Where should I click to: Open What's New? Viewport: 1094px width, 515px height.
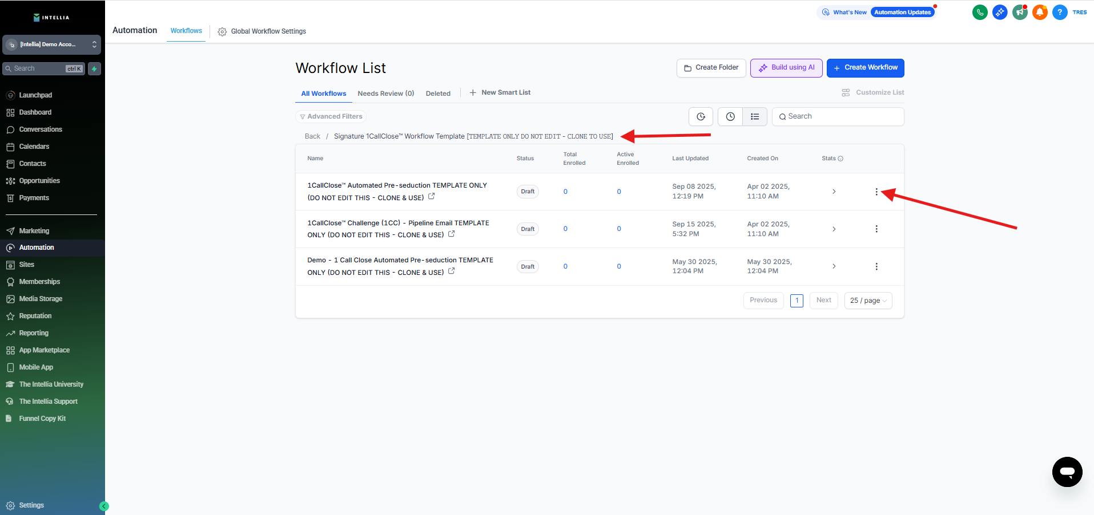844,12
